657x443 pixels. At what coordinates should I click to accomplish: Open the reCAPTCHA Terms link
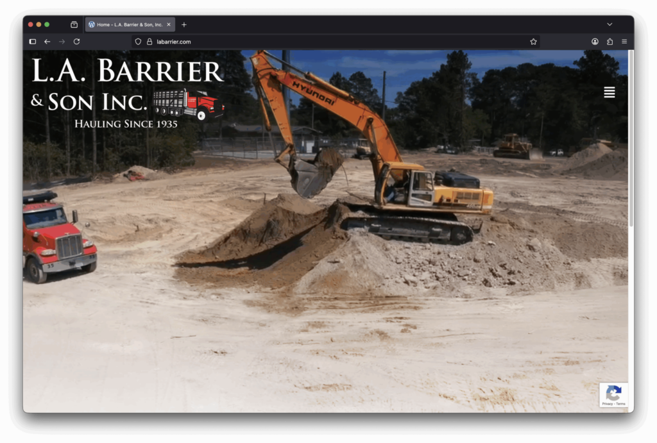[620, 404]
